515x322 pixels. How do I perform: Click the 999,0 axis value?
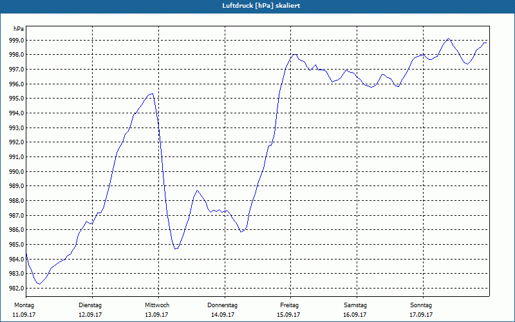18,40
